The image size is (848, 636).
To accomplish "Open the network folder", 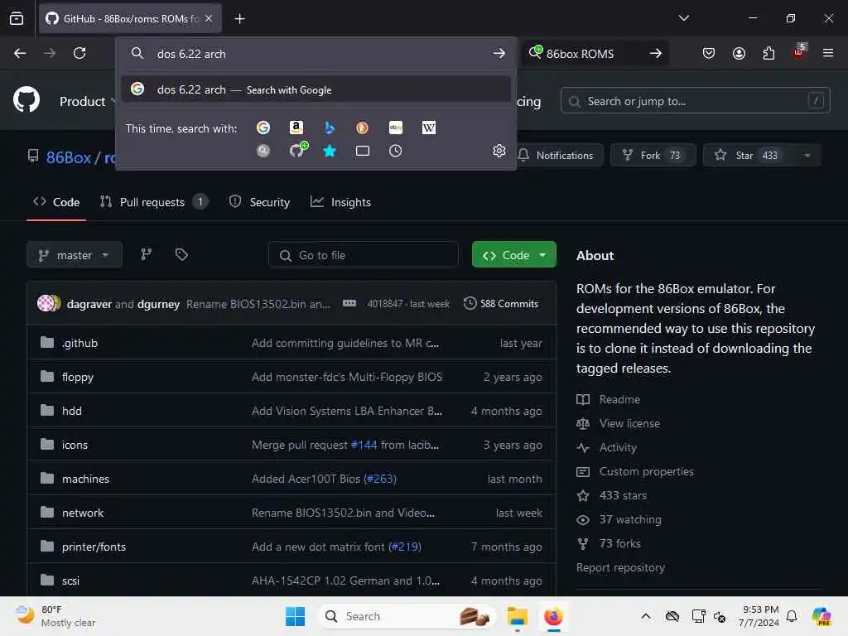I will click(83, 513).
